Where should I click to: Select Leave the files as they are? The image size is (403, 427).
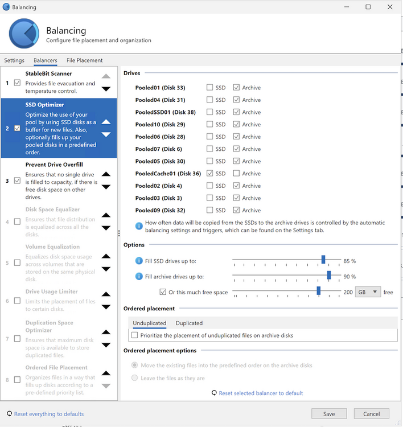(134, 378)
